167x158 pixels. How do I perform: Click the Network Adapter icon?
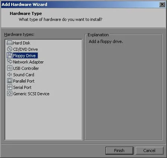click(x=10, y=62)
